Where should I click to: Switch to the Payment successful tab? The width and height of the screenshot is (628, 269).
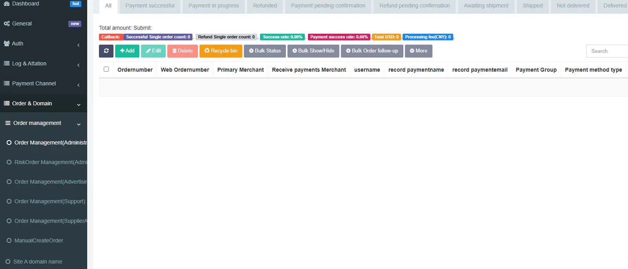[150, 6]
